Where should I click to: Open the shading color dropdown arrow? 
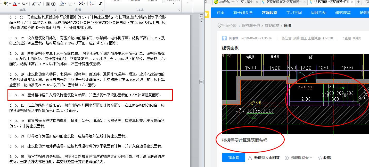66,4
